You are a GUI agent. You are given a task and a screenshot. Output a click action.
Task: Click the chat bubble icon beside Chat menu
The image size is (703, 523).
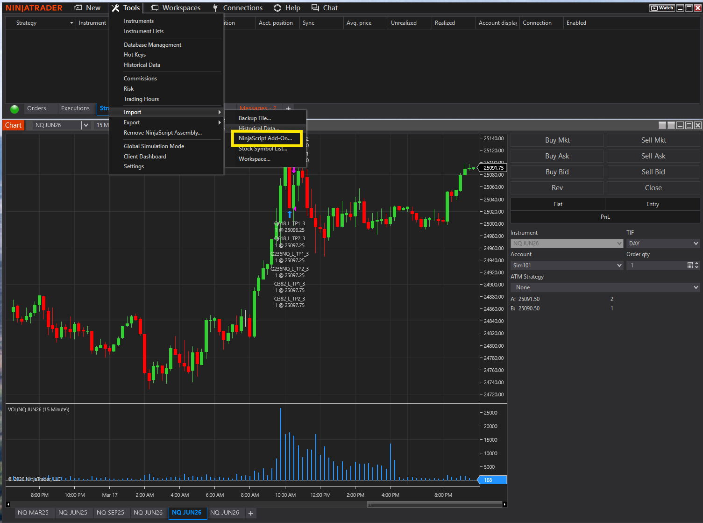[314, 7]
